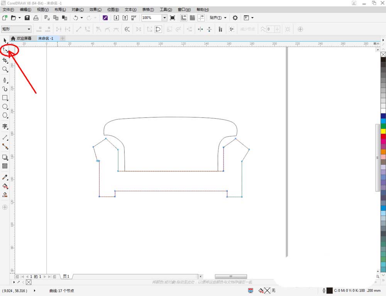386x296 pixels.
Task: Select the Shape edit tool
Action: [x=5, y=50]
